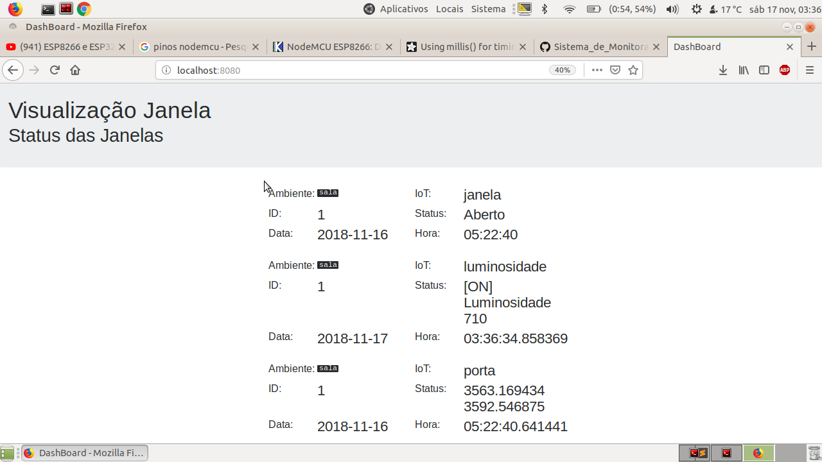Open the volume control indicator
Screen dimensions: 822x462
[672, 9]
